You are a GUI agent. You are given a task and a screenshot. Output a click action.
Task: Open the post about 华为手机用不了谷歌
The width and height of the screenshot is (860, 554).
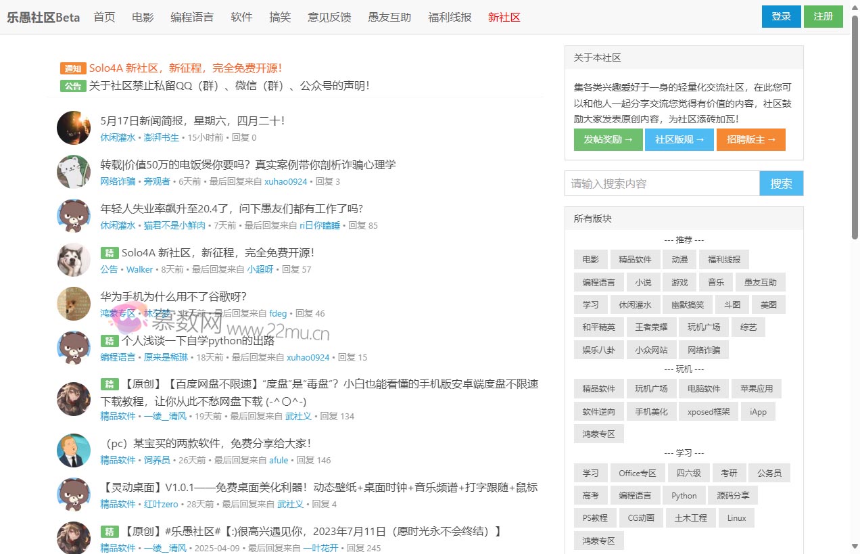point(173,296)
